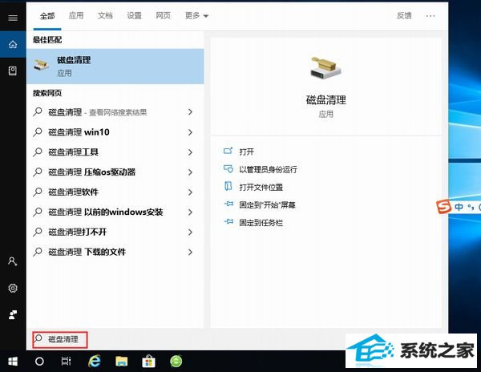Click the large 磁盘清理 app icon in preview
Screen dimensions: 481x372
(325, 67)
